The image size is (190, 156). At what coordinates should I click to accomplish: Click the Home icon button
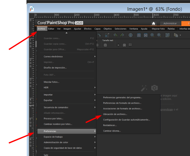click(x=153, y=23)
